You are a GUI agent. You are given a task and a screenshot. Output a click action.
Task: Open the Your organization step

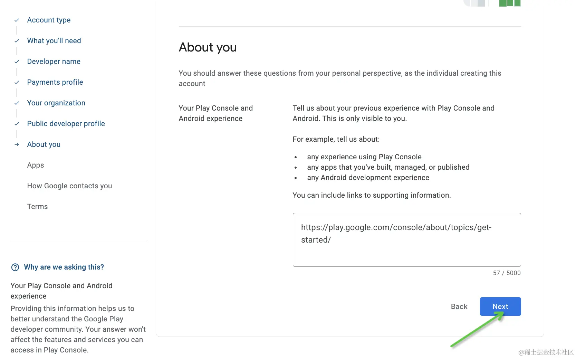click(56, 103)
